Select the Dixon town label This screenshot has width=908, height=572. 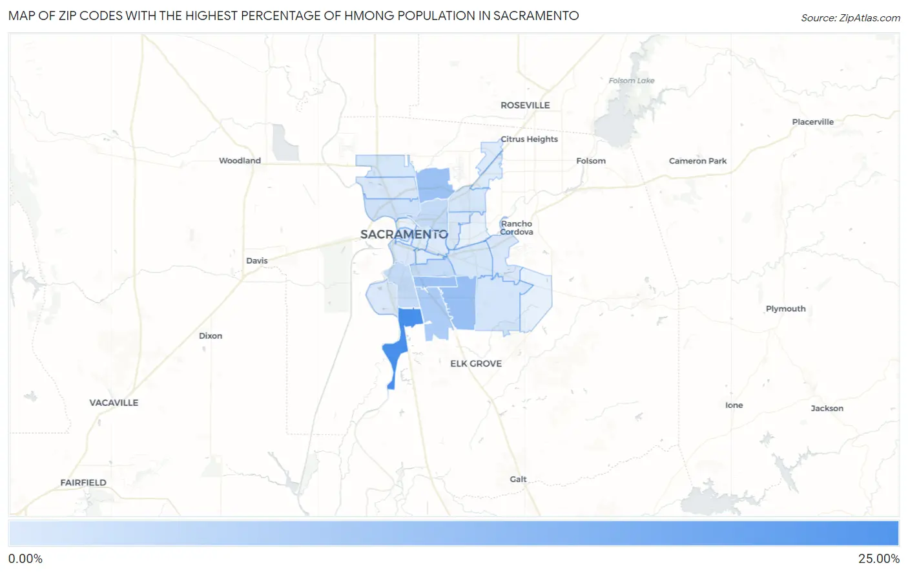pos(211,336)
